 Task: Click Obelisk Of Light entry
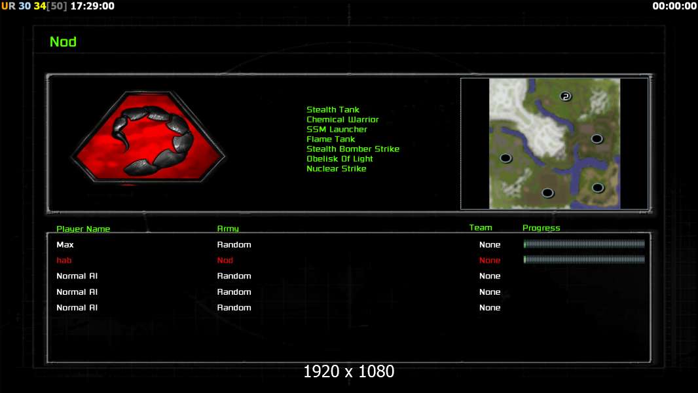coord(339,159)
